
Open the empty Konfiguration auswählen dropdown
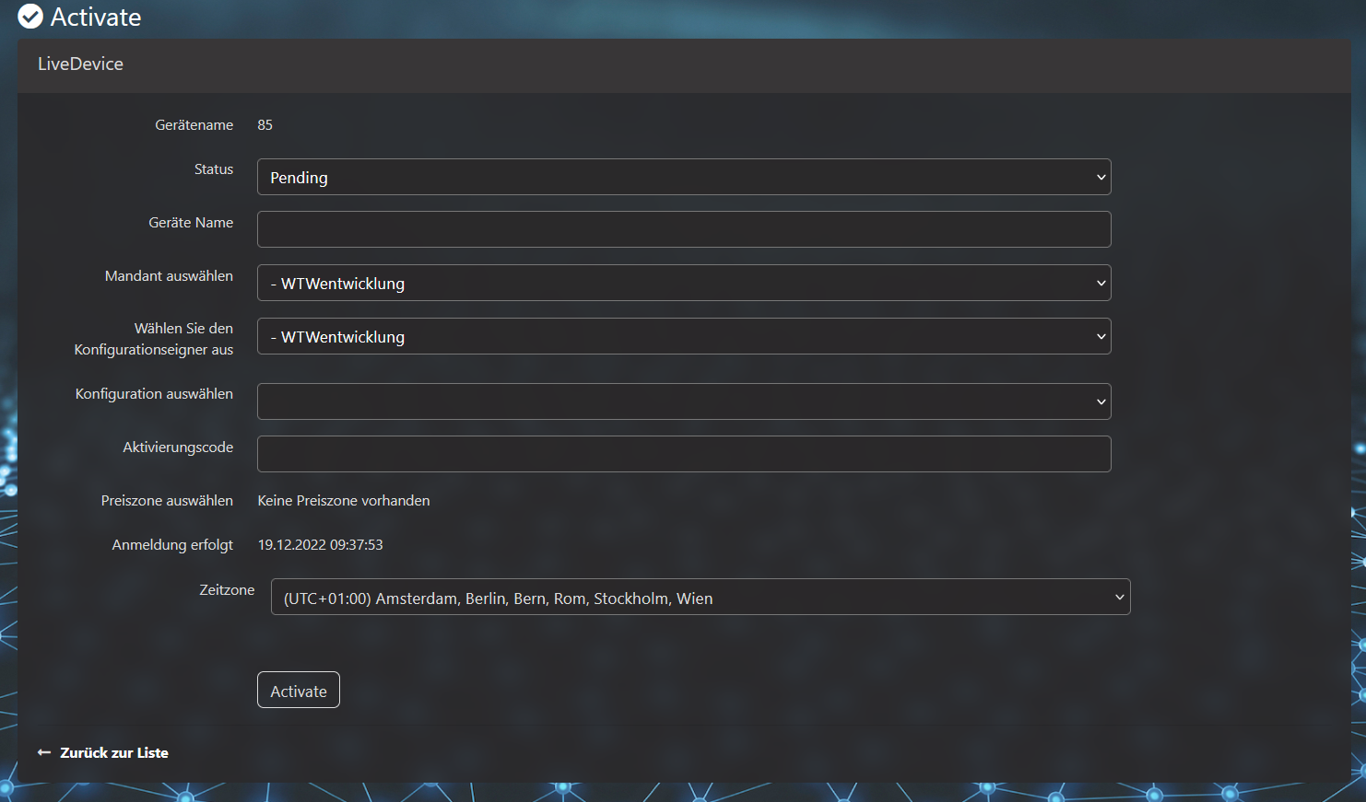(684, 401)
